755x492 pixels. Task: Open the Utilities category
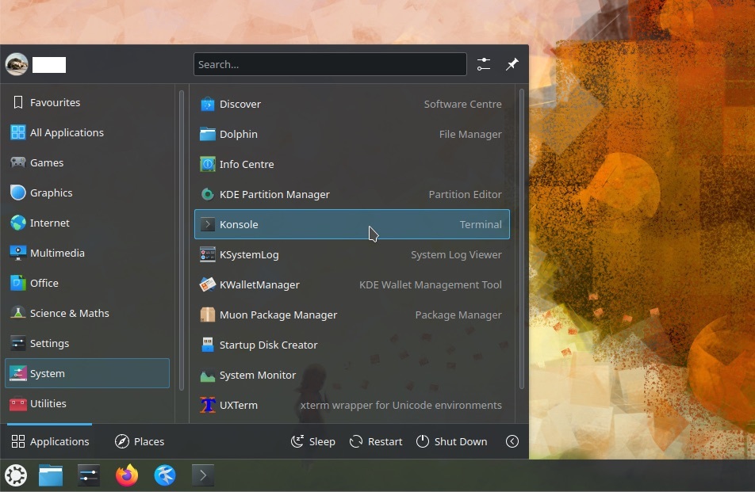87,403
